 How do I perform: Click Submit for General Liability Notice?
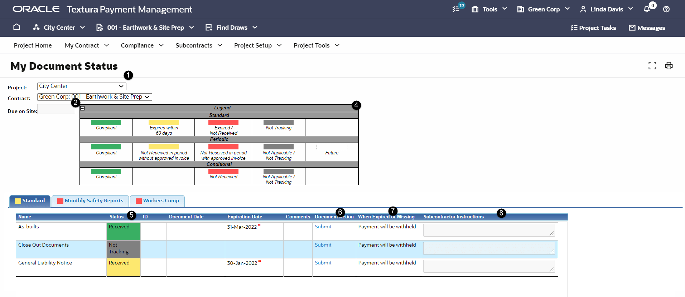pyautogui.click(x=323, y=263)
